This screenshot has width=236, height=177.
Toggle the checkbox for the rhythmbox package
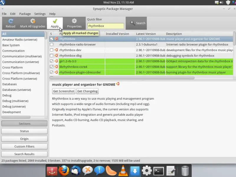click(x=51, y=39)
